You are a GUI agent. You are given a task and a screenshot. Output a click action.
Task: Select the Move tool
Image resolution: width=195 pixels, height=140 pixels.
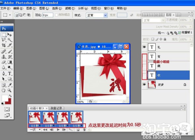point(10,35)
